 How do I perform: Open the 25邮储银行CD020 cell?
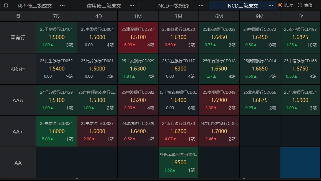click(x=178, y=37)
